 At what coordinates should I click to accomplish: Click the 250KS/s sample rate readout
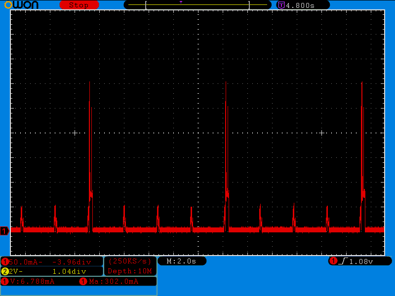point(130,261)
